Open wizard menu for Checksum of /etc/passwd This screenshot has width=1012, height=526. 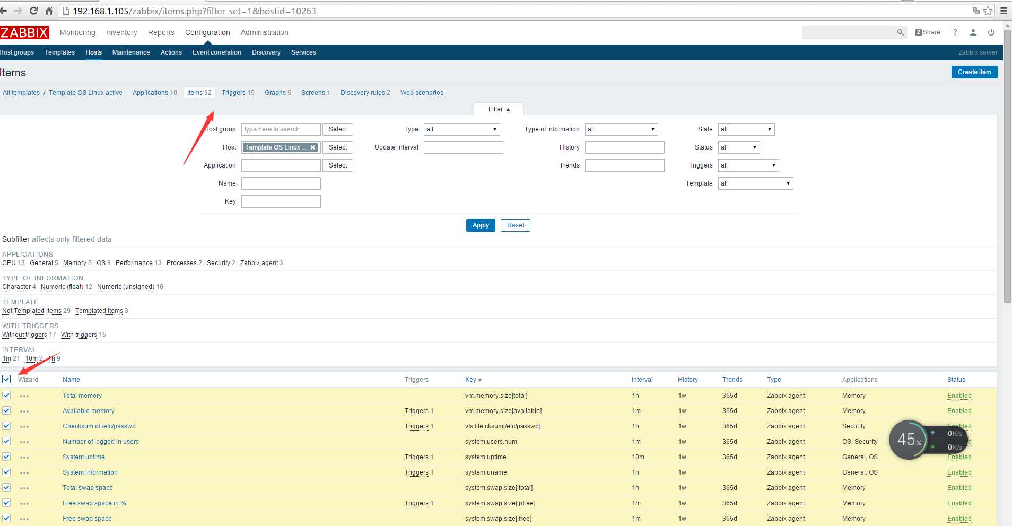[24, 427]
